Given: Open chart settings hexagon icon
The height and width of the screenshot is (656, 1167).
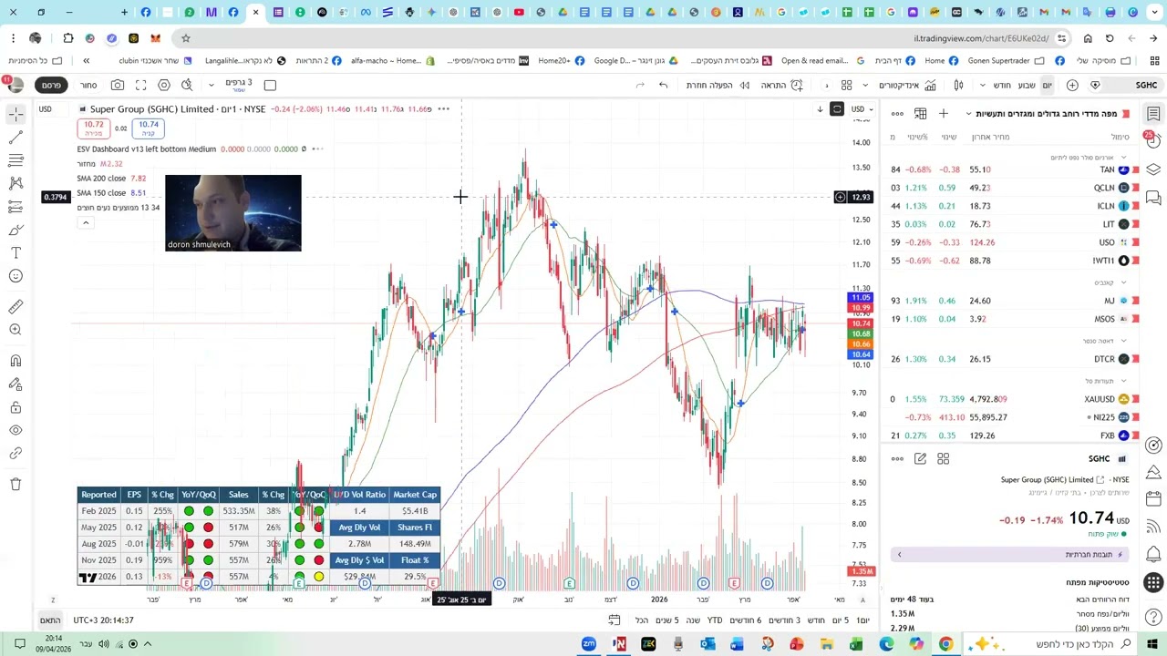Looking at the screenshot, I should (x=164, y=85).
